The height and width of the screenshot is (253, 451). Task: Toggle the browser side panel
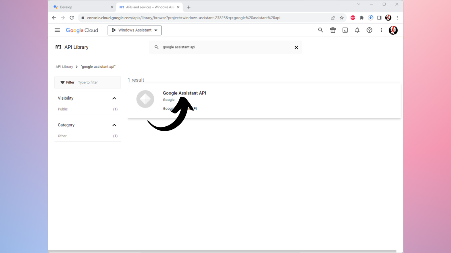point(379,18)
